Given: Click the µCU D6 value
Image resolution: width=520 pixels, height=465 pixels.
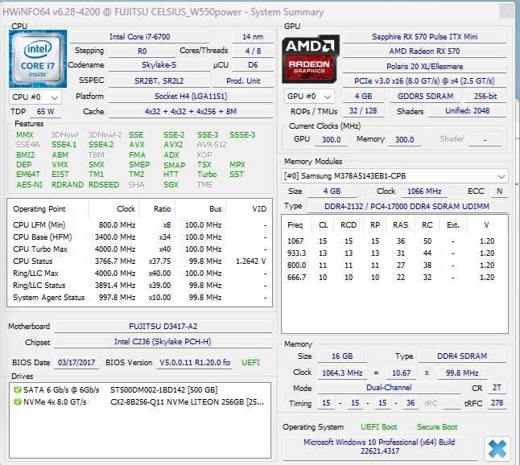Looking at the screenshot, I should tap(253, 65).
